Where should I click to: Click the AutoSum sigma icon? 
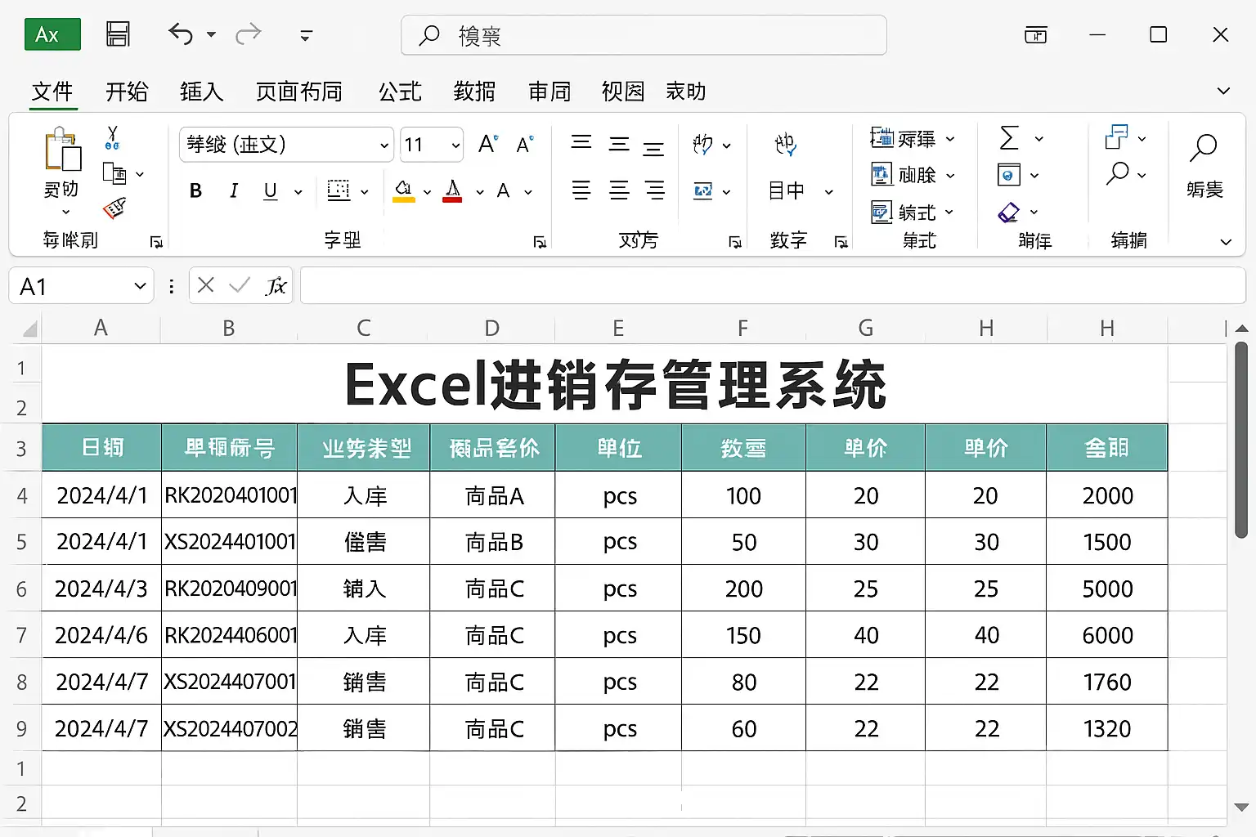tap(1010, 138)
